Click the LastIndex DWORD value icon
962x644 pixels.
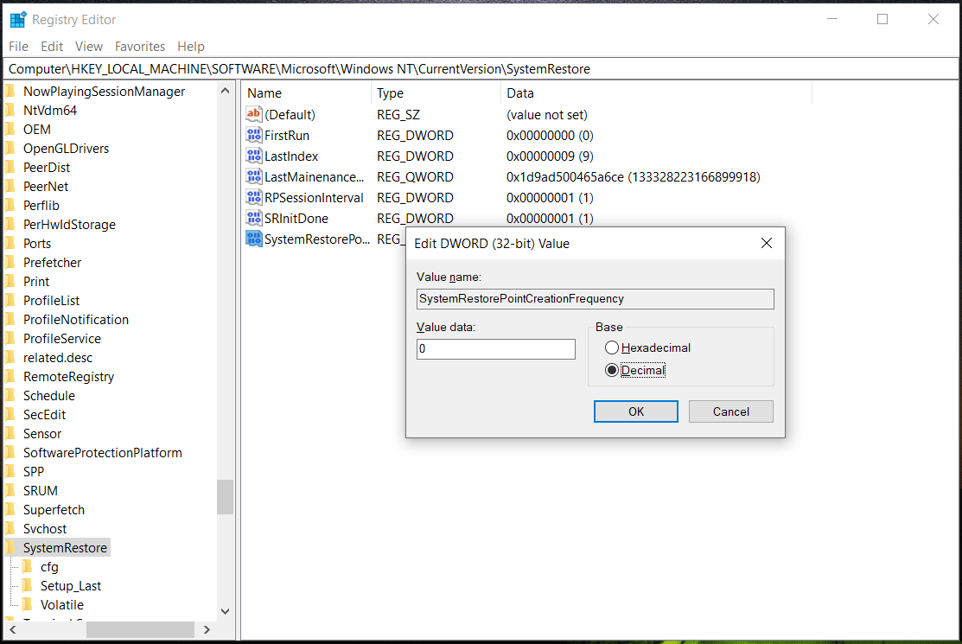(253, 156)
